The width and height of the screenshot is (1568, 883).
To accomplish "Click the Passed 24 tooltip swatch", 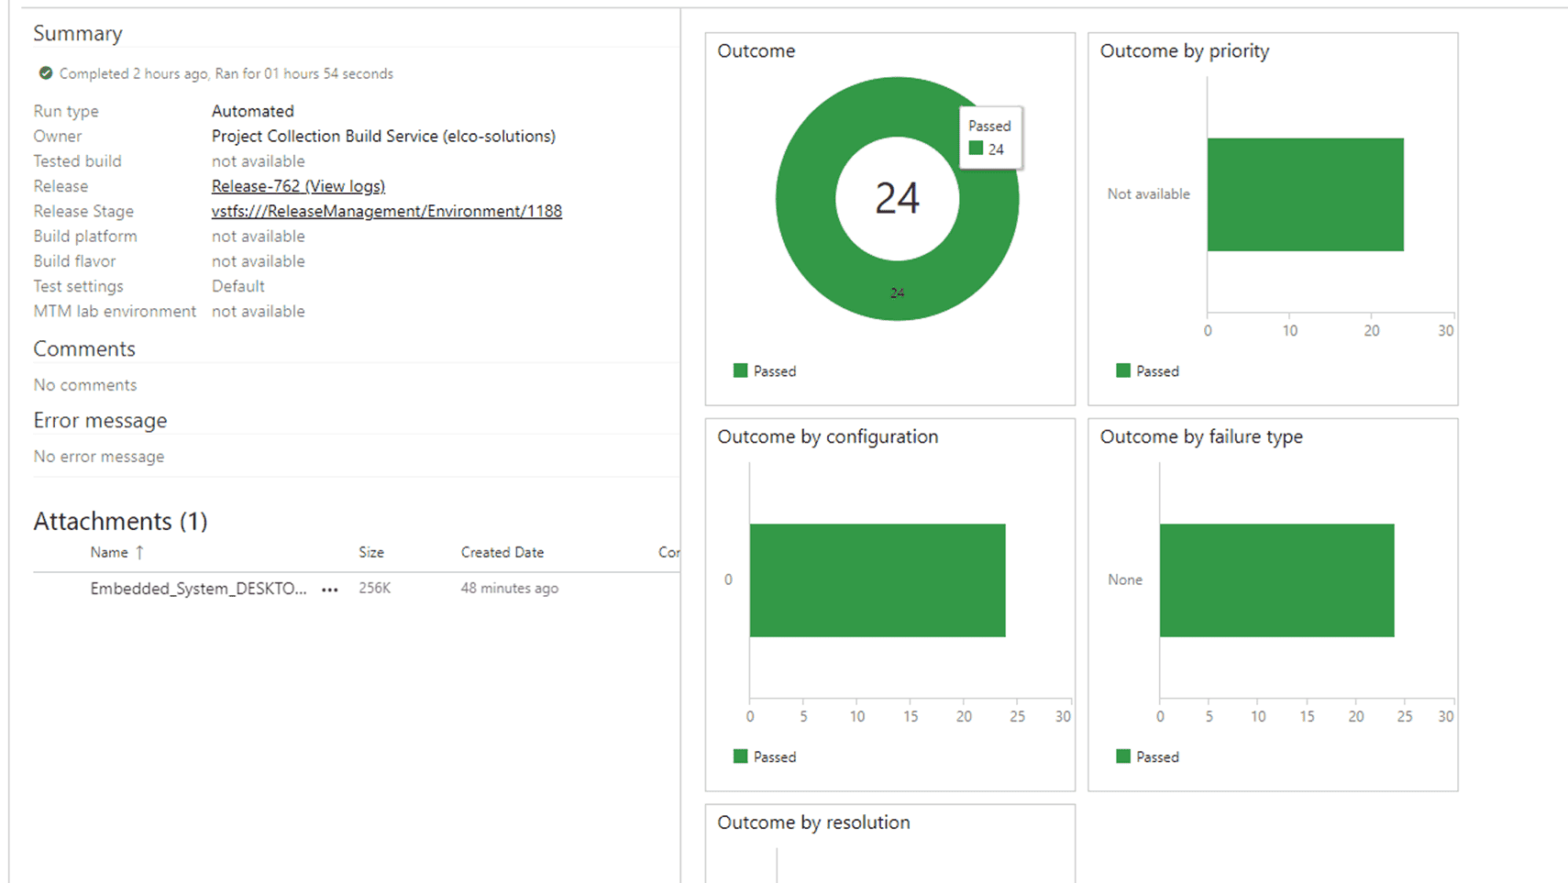I will pyautogui.click(x=976, y=149).
